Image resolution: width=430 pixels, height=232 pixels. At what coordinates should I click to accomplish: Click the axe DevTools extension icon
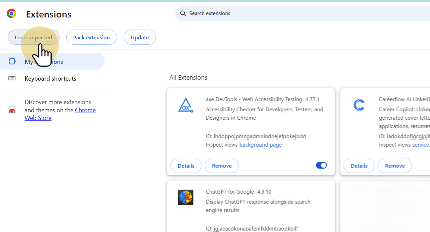186,105
